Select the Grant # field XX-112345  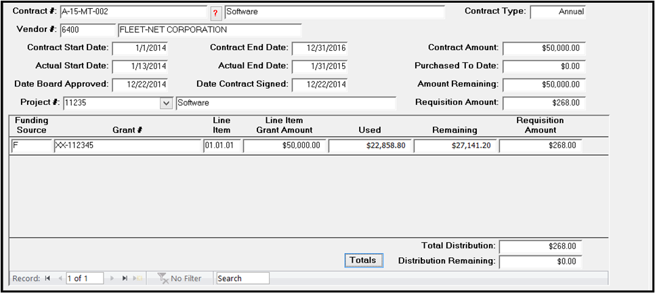127,146
